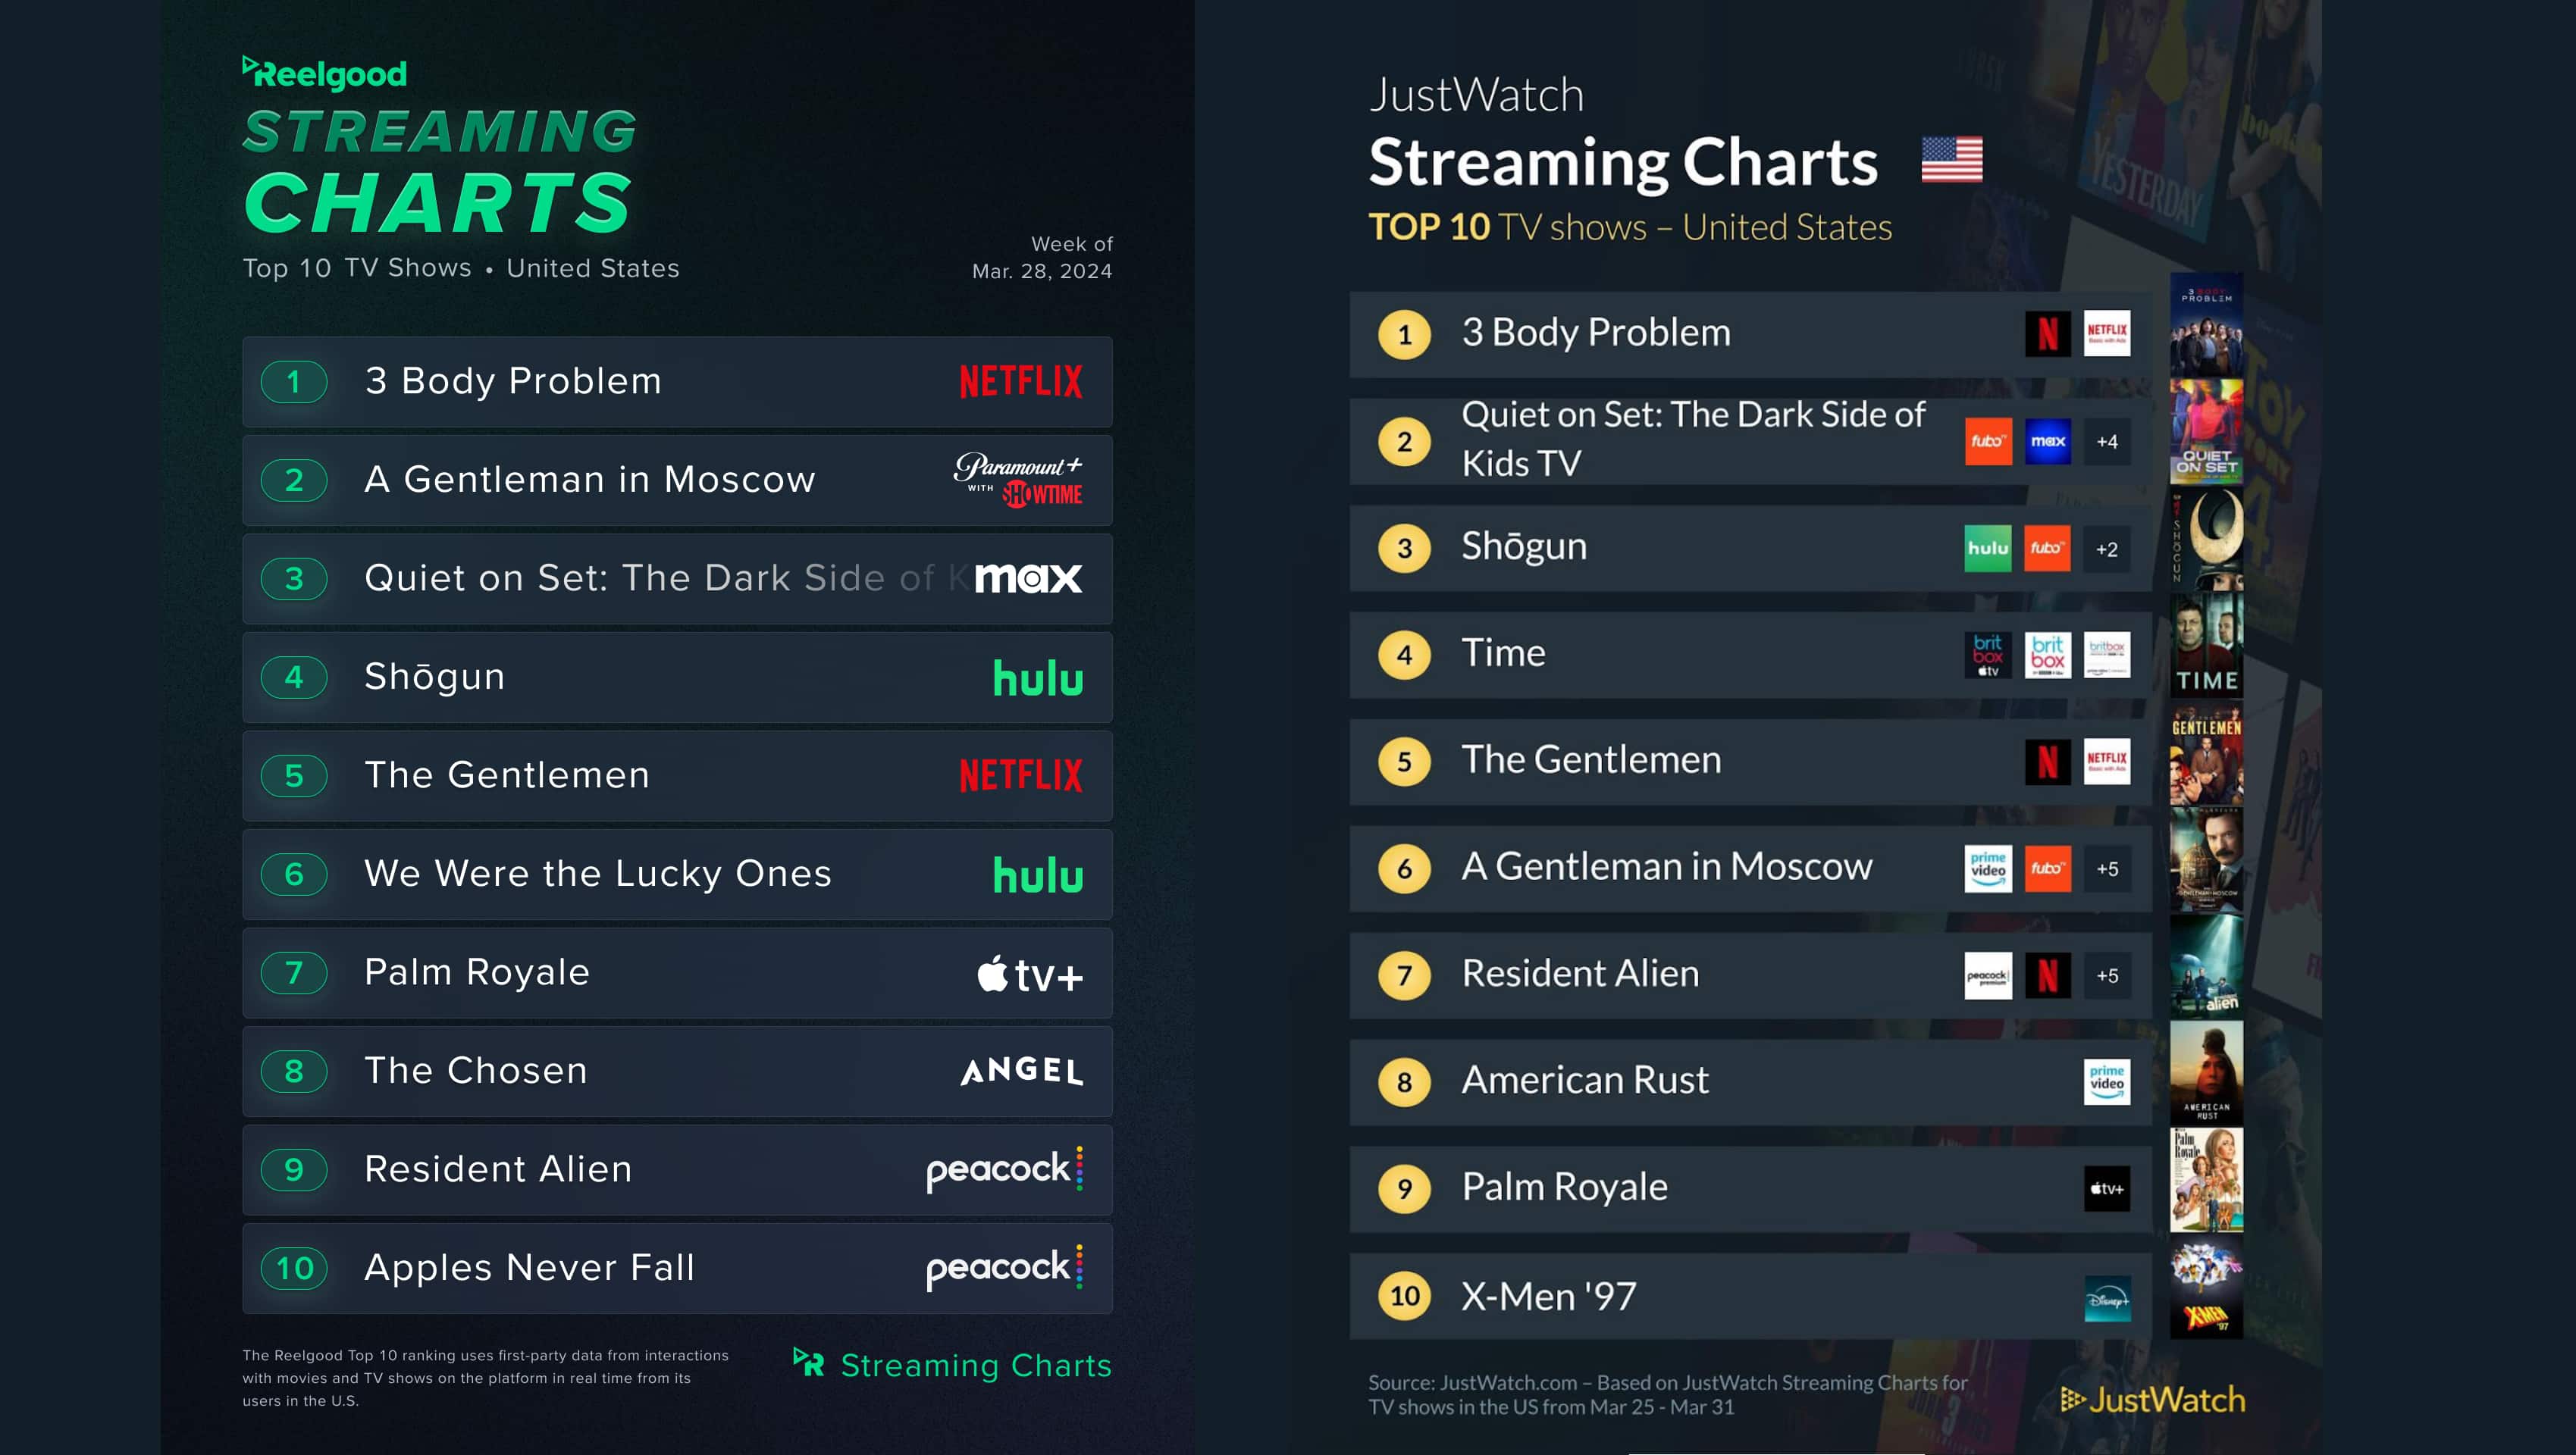Open the We Were the Lucky Ones title
Screen dimensions: 2576x1455
coord(597,874)
